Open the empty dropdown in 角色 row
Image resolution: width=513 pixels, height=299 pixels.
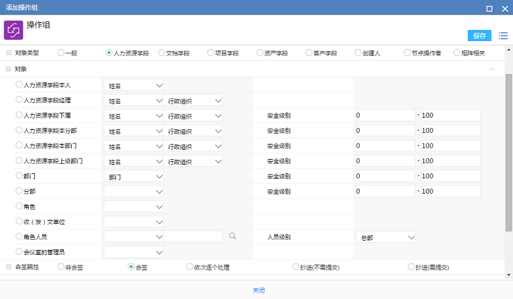[x=134, y=206]
